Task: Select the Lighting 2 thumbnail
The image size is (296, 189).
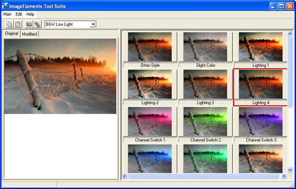Action: pos(150,84)
